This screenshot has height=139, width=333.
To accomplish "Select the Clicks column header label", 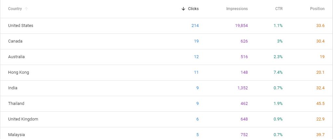I will (x=193, y=9).
